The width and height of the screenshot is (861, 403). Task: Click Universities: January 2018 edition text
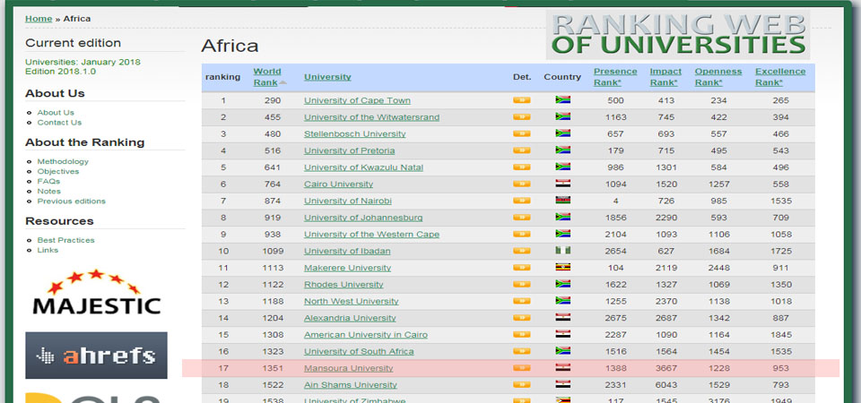tap(83, 62)
